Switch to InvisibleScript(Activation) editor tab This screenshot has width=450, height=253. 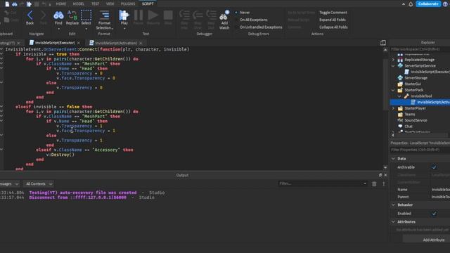tap(116, 43)
